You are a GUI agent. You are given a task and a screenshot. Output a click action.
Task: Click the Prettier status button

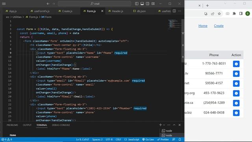point(163,139)
